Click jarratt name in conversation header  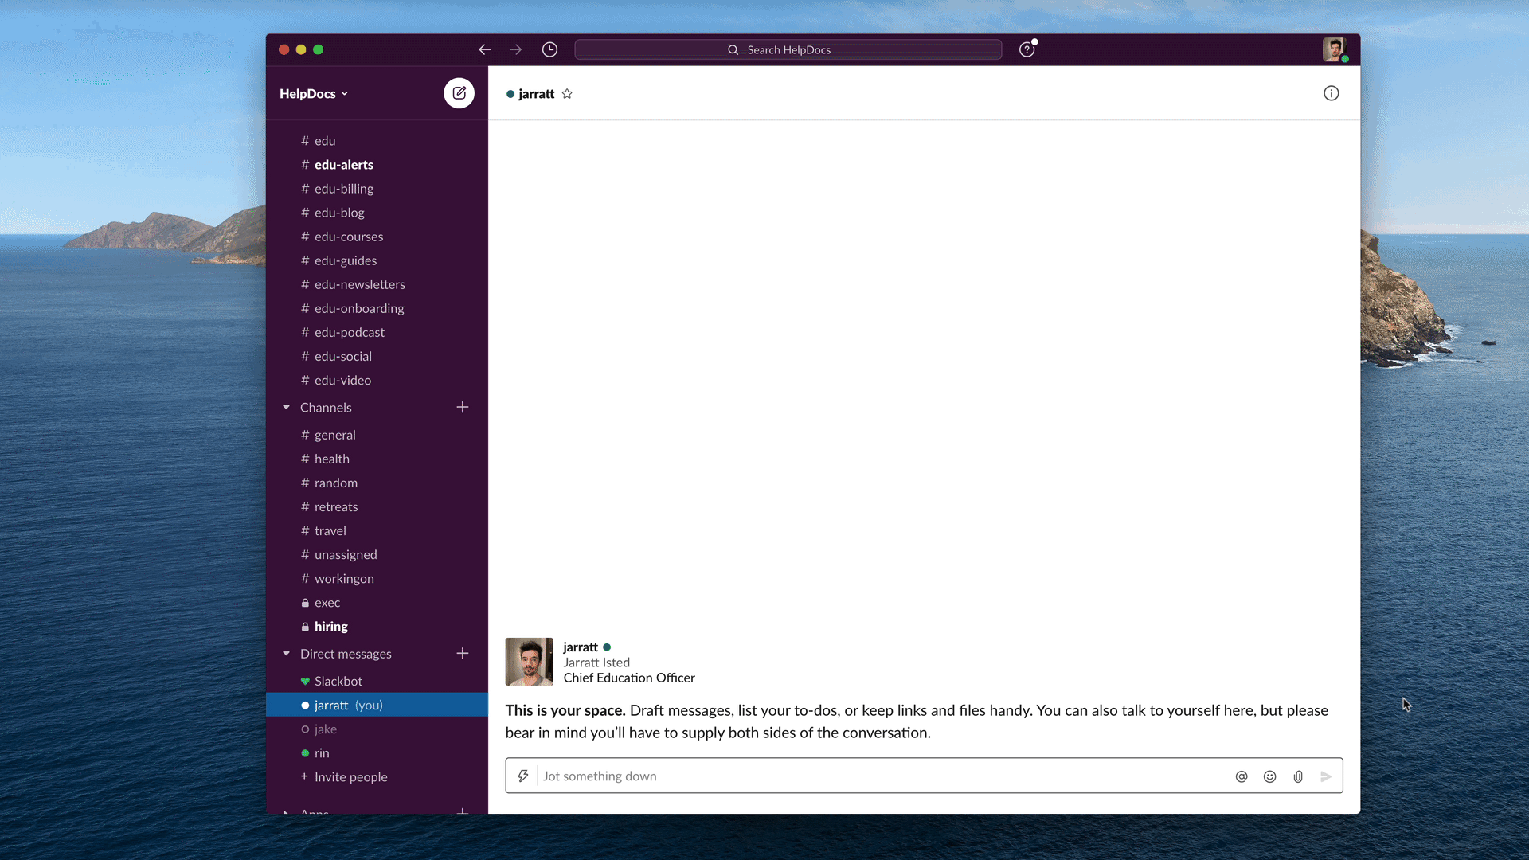(x=536, y=93)
